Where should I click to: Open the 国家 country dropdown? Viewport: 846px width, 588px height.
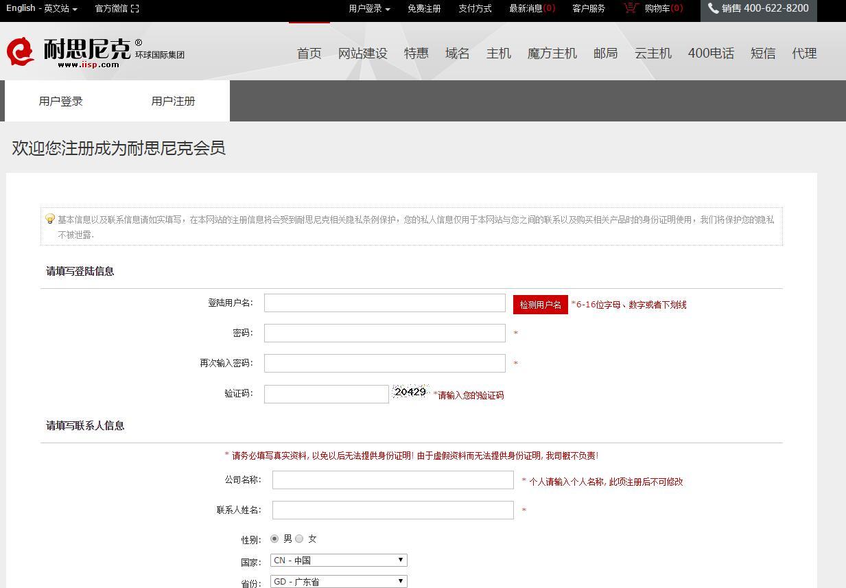coord(338,561)
